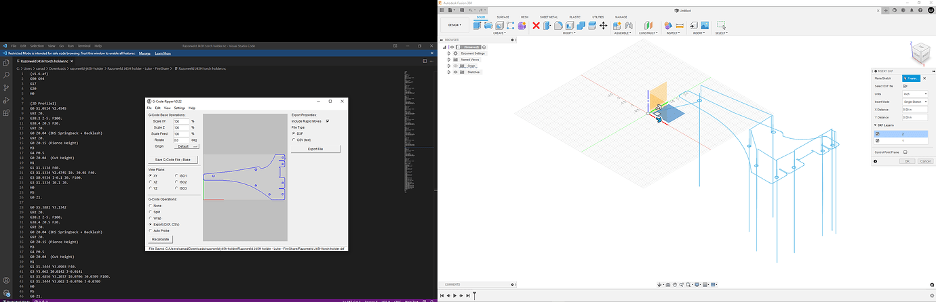Expand Document Settings in Browser tree
Viewport: 936px width, 302px height.
tap(449, 53)
